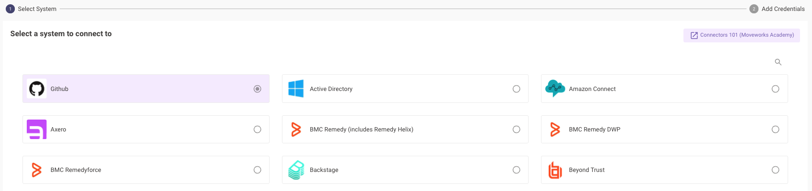Choose BMC Remedy (includes Remedy Helix) radio option
Image resolution: width=812 pixels, height=191 pixels.
pyautogui.click(x=517, y=129)
